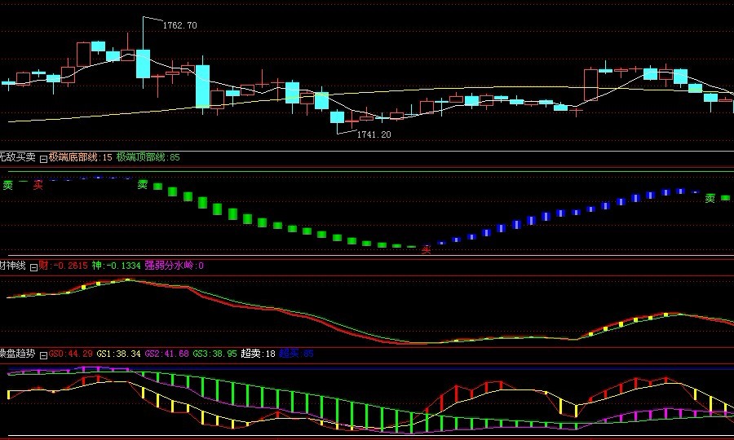Select the 无敌买卖 indicator title
This screenshot has height=440, width=734.
click(x=18, y=157)
